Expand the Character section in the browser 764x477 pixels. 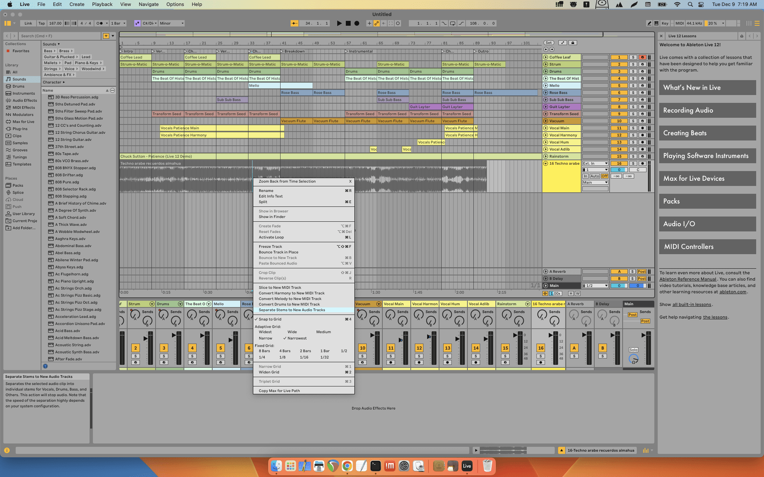[x=52, y=82]
